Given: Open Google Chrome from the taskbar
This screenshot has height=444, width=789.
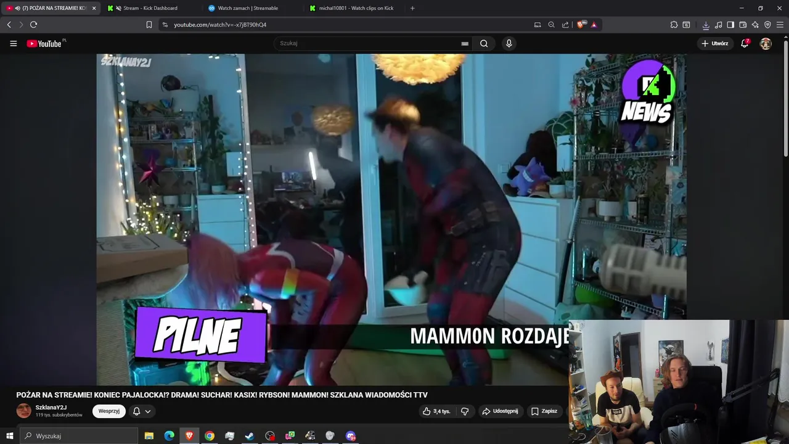Looking at the screenshot, I should coord(210,436).
